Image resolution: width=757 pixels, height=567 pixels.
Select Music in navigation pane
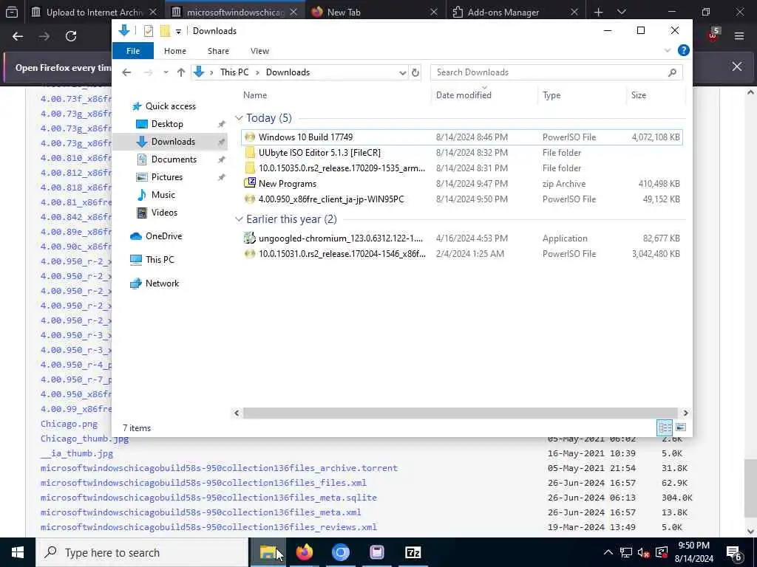(163, 195)
